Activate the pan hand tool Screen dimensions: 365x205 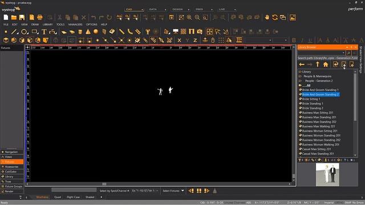coord(267,18)
